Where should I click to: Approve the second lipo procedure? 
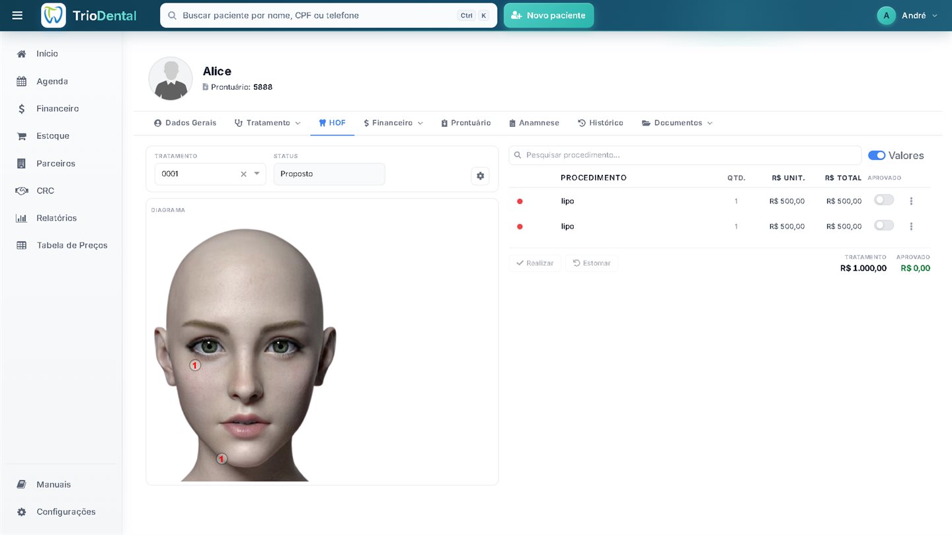884,225
